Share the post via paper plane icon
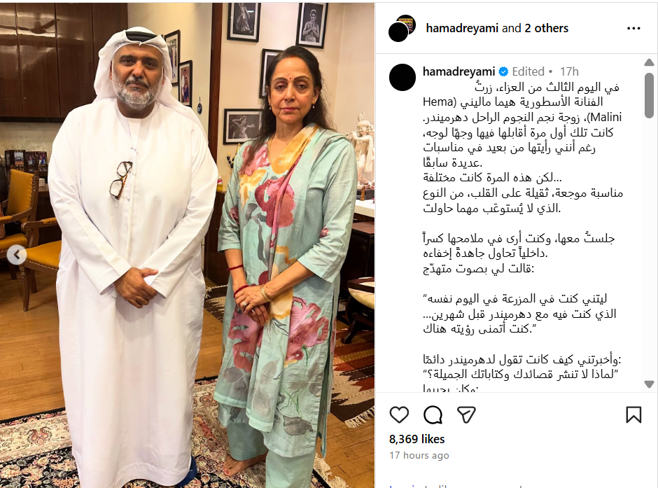Screen dimensions: 658x488 [x=466, y=415]
